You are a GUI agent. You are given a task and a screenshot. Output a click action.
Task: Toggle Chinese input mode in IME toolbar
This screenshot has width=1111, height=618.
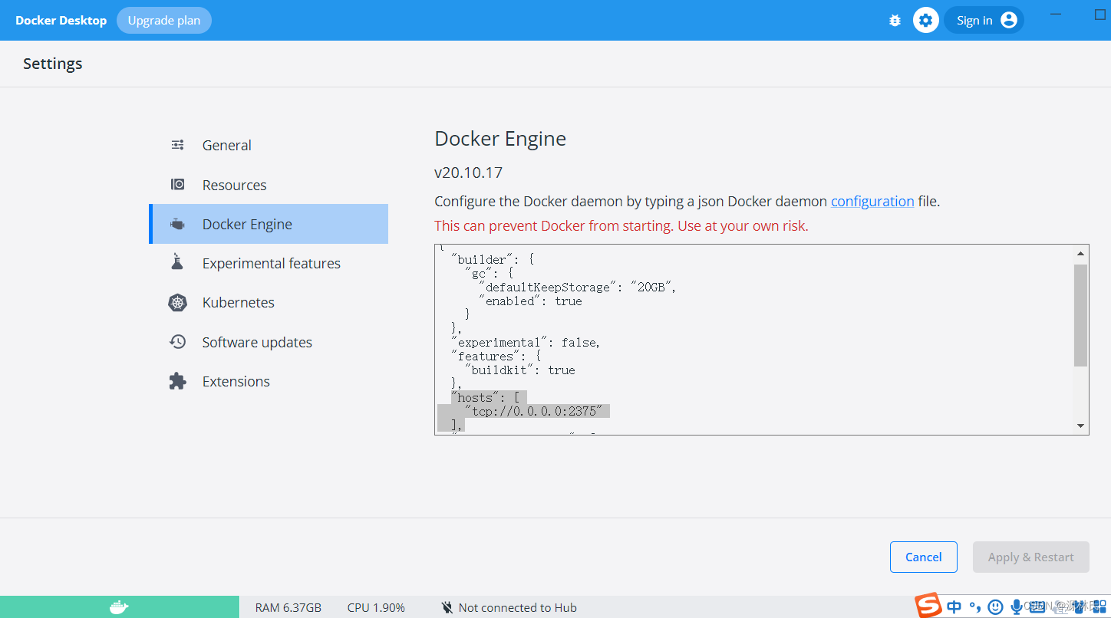coord(954,606)
